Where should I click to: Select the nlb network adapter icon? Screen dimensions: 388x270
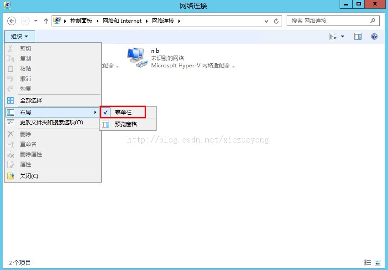pyautogui.click(x=137, y=57)
